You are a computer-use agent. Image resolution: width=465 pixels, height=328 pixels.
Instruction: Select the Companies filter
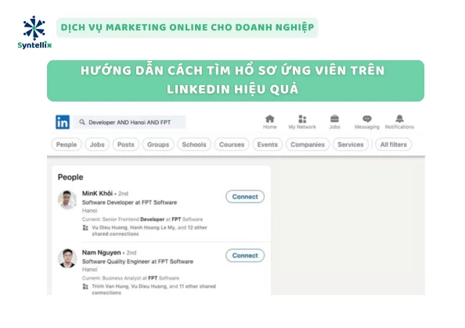(x=308, y=144)
